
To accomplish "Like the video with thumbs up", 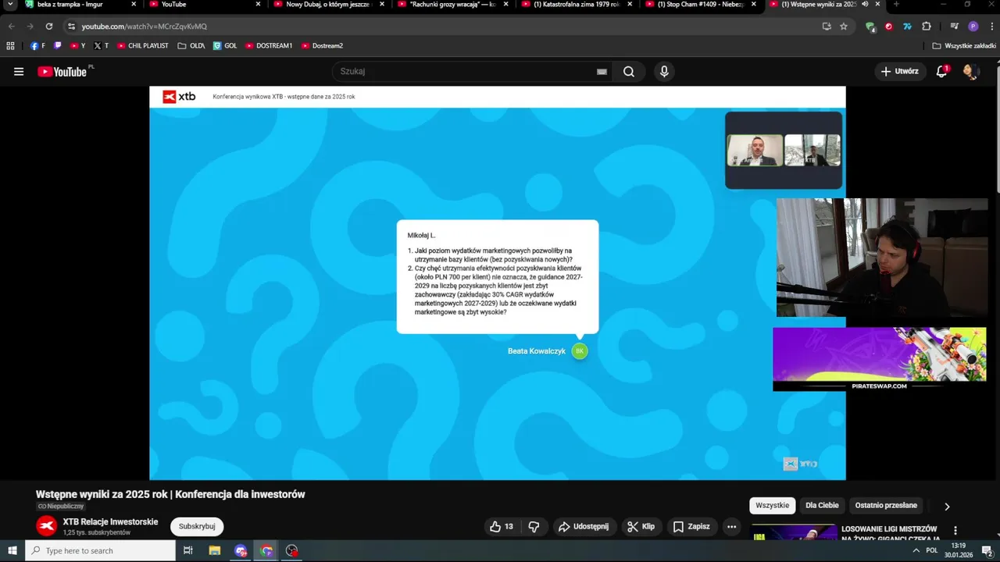I will pyautogui.click(x=502, y=527).
